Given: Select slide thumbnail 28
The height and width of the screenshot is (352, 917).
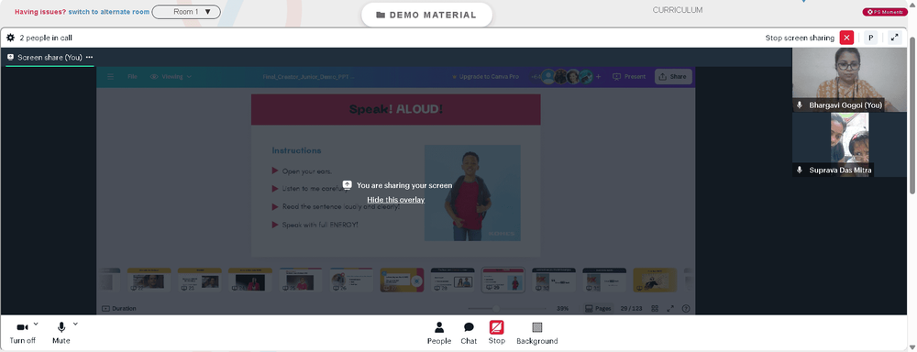Looking at the screenshot, I should point(453,280).
